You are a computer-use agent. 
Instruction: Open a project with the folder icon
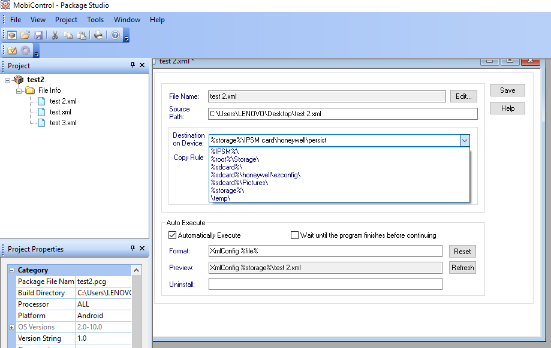coord(25,35)
